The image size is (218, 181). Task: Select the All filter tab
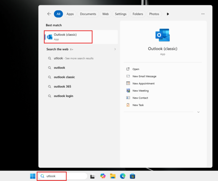(x=58, y=14)
